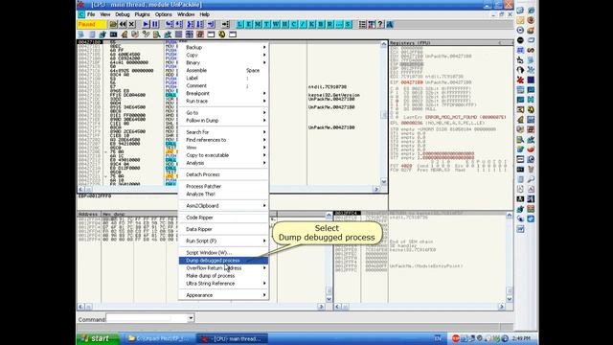The image size is (613, 345).
Task: Expand the Go to submenu
Action: click(x=223, y=113)
